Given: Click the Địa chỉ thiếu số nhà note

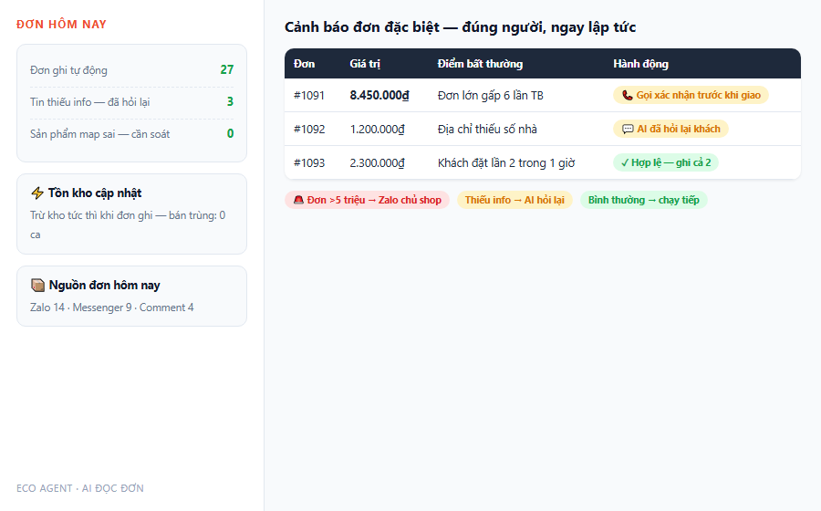Looking at the screenshot, I should [x=487, y=129].
